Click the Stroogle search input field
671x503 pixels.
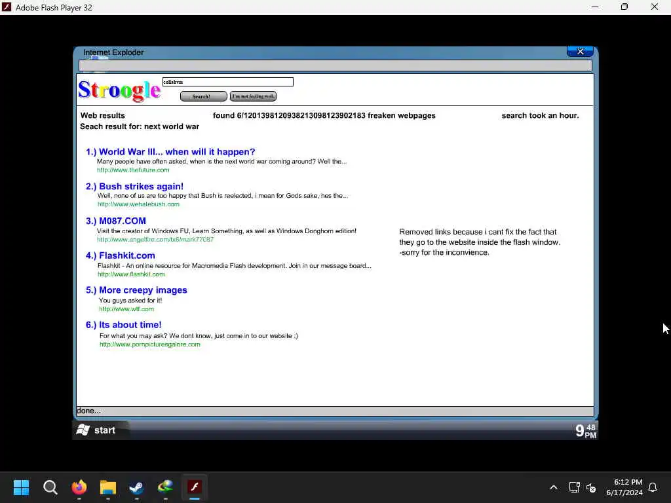227,82
